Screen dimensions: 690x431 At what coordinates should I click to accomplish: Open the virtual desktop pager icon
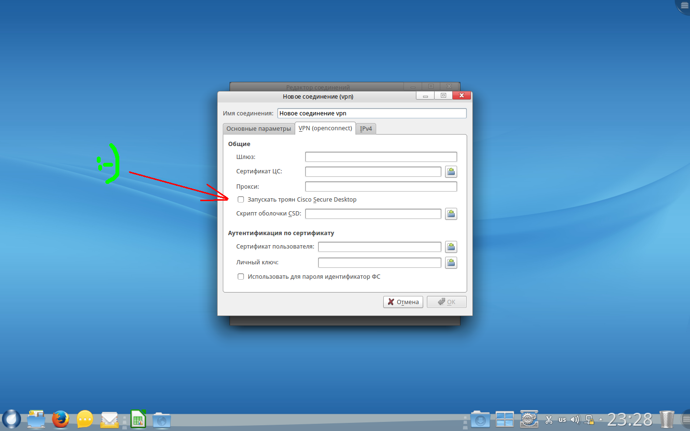tap(505, 420)
